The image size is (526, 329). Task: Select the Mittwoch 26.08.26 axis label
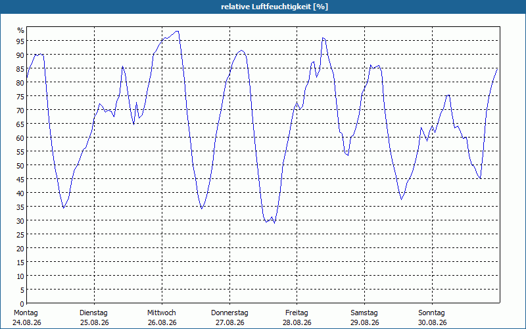[162, 318]
